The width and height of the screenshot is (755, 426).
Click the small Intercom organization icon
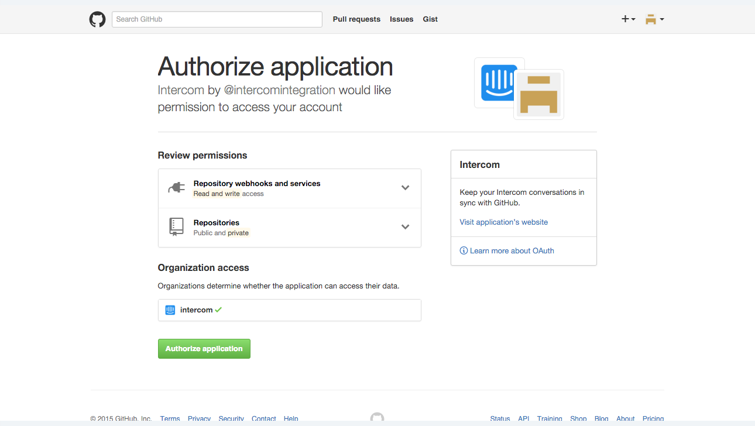pyautogui.click(x=170, y=310)
